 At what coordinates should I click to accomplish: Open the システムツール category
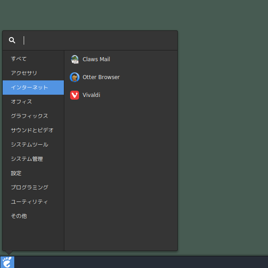[x=33, y=145]
